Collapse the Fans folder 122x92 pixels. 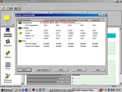tap(20, 41)
